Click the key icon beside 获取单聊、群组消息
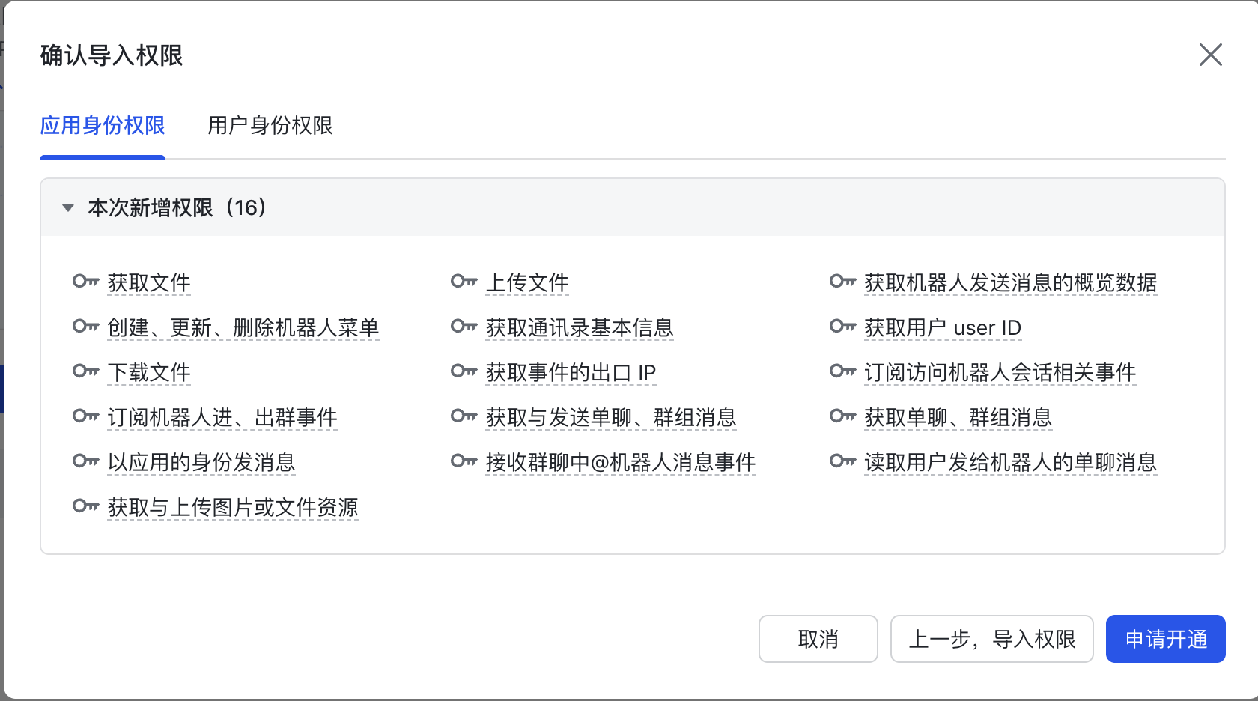Screen dimensions: 1258x701 pos(842,416)
